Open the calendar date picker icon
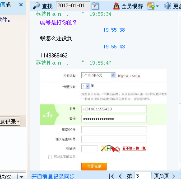Screen dimensions: 181x179 [x=95, y=6]
